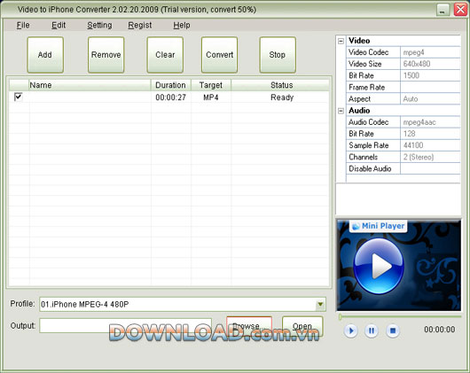Image resolution: width=470 pixels, height=373 pixels.
Task: Click the Stop conversion toolbar button
Action: [x=278, y=55]
